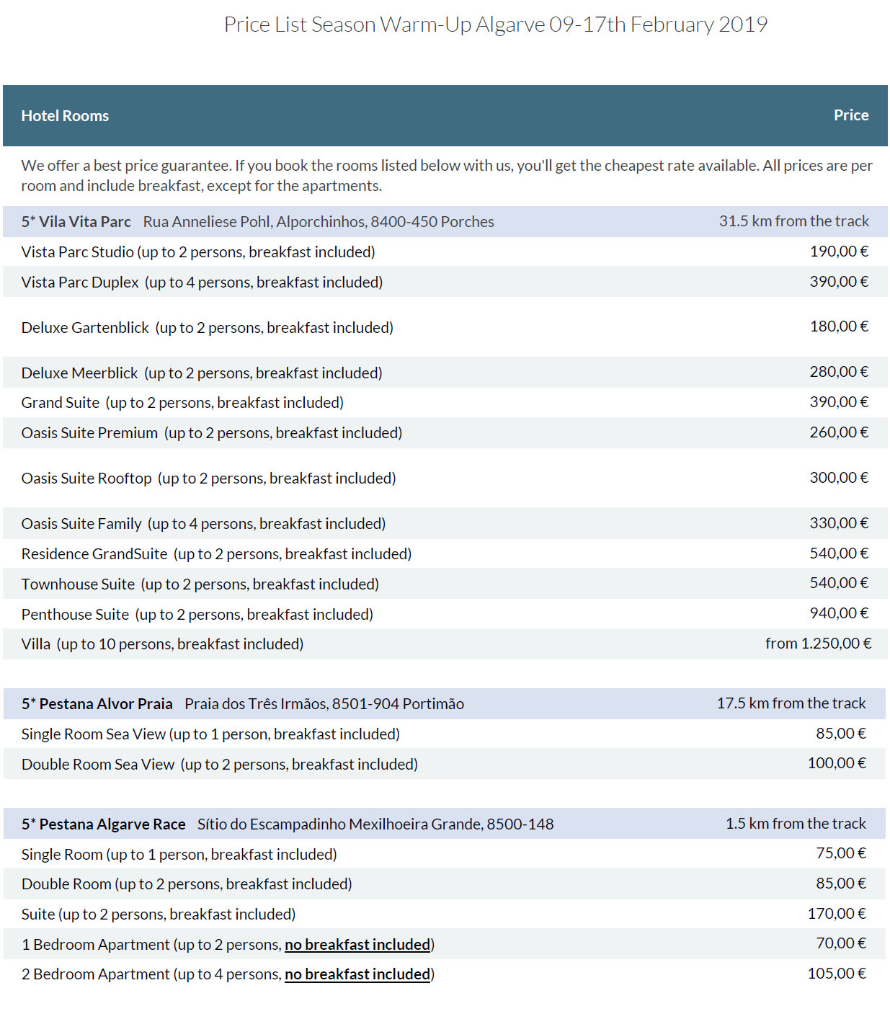Click the 940,00 € price
The width and height of the screenshot is (890, 1019).
[x=840, y=613]
